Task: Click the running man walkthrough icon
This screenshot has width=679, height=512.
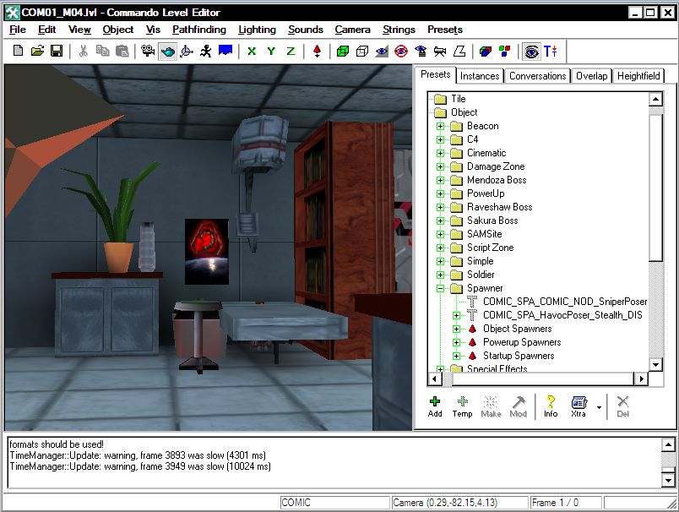Action: point(206,52)
